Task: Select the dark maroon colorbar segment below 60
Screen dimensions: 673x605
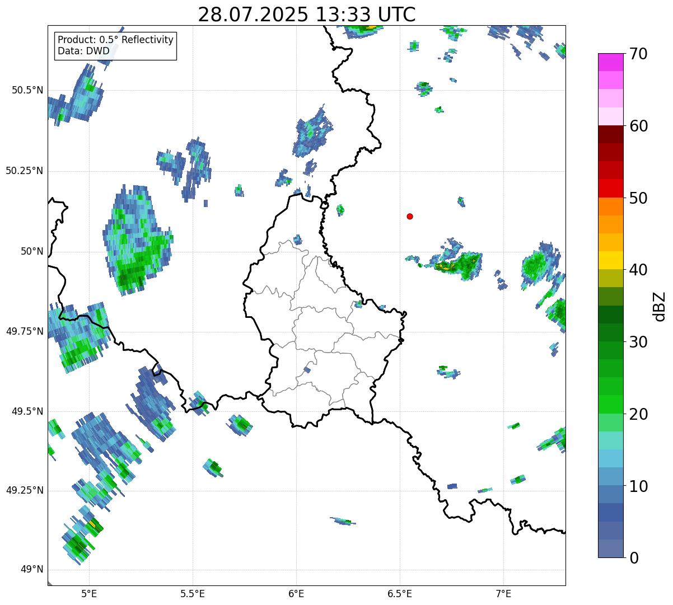Action: click(x=610, y=134)
